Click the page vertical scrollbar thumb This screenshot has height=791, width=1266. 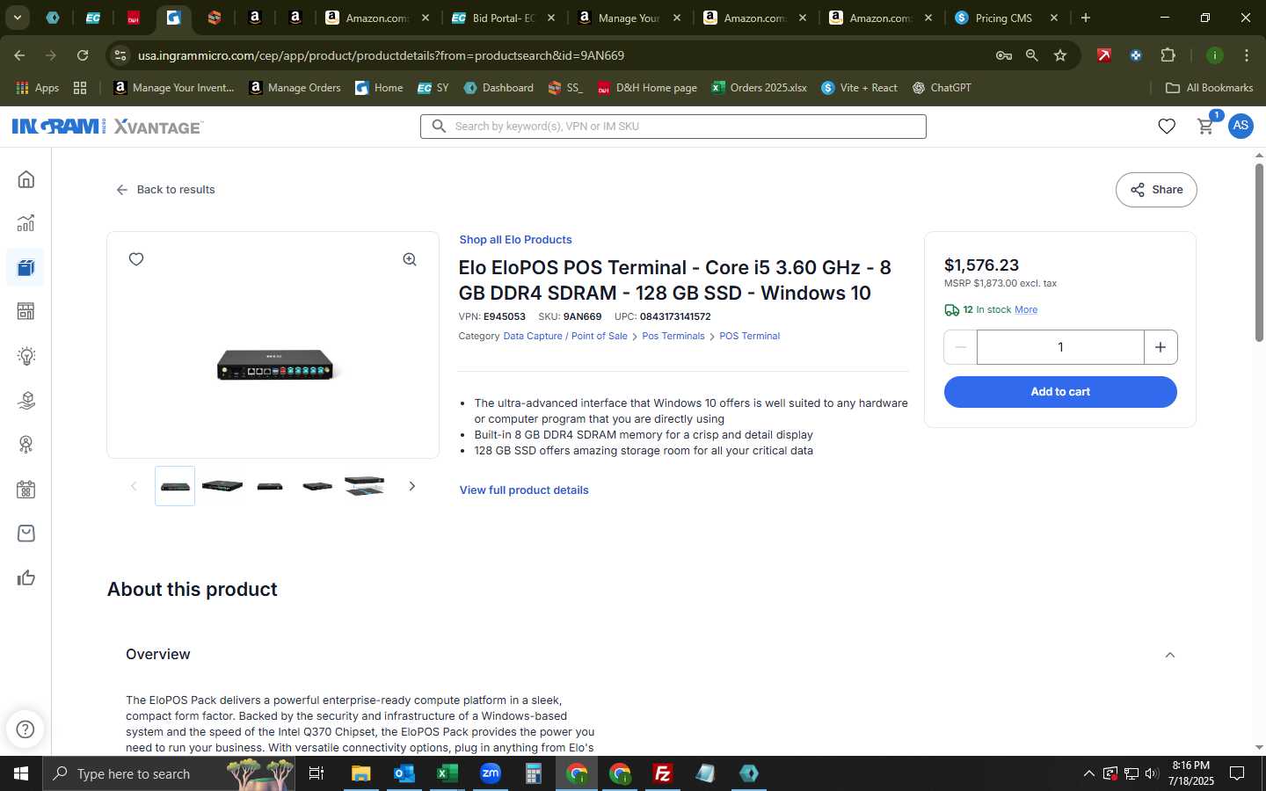coord(1259,250)
